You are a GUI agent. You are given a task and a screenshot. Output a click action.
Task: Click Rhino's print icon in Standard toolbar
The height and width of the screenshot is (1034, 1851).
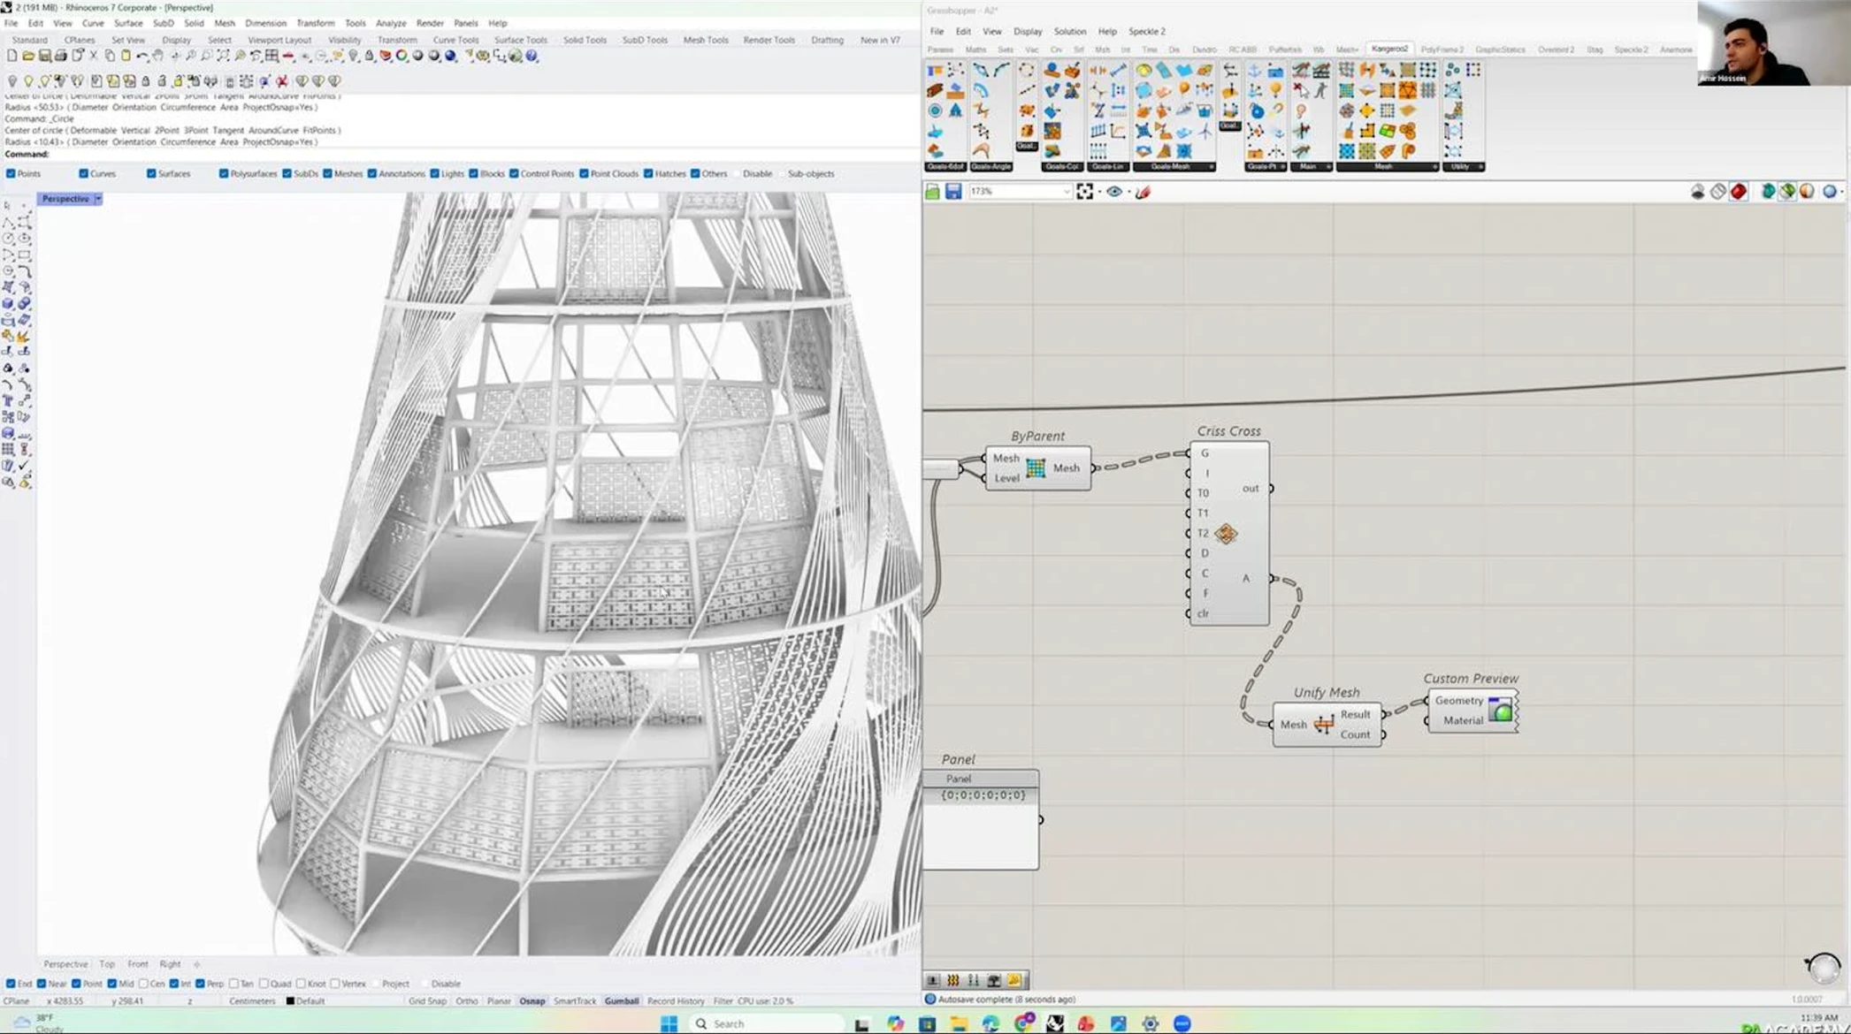pyautogui.click(x=61, y=56)
